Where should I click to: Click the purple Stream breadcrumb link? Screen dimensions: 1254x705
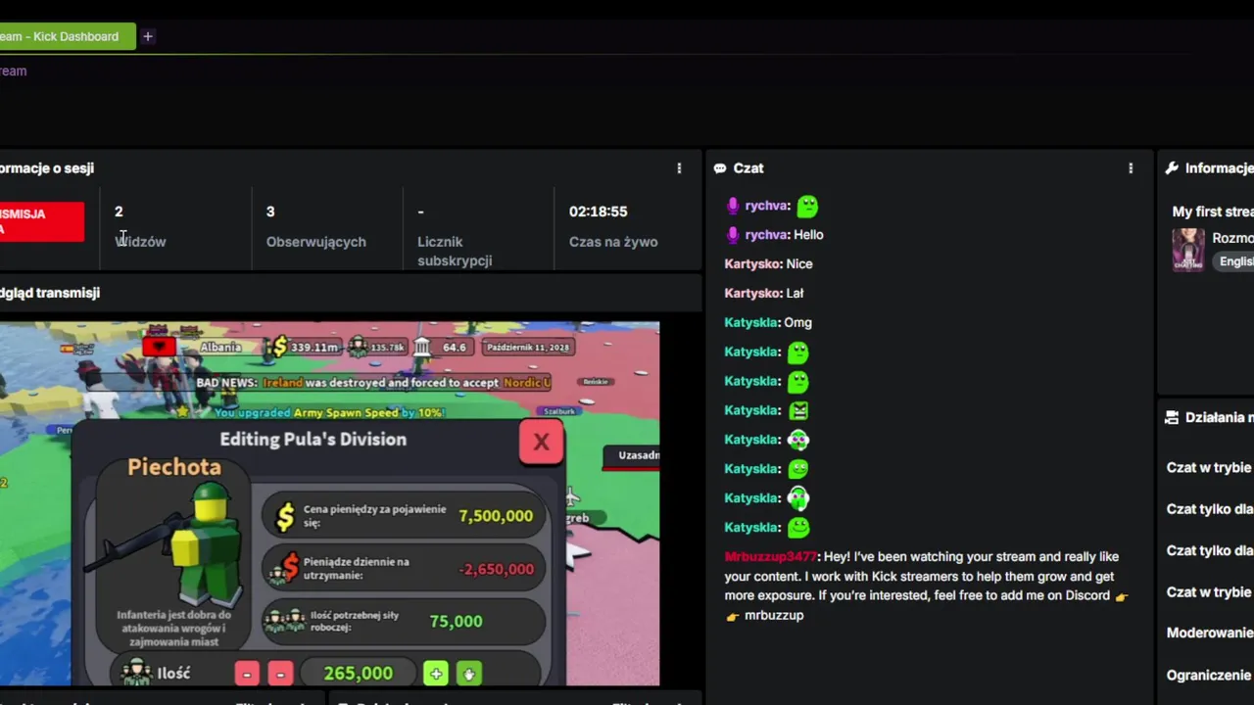pos(13,70)
